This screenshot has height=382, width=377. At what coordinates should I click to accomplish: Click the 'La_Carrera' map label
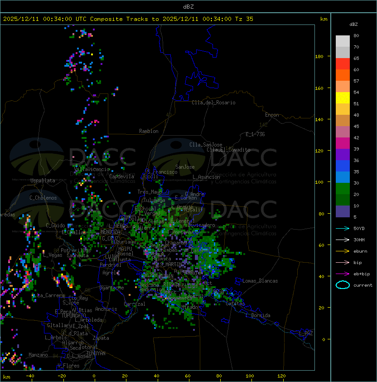[51, 295]
